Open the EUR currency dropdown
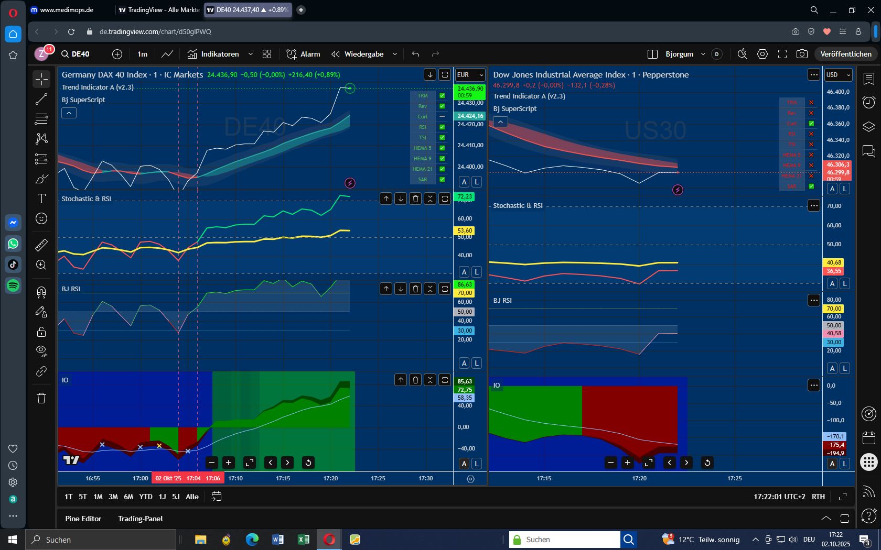The width and height of the screenshot is (881, 550). pyautogui.click(x=470, y=75)
